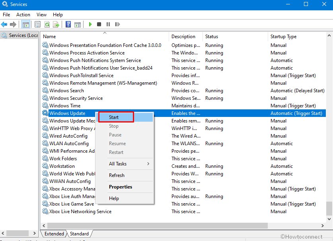Click gear icon beside Windows Search
The width and height of the screenshot is (333, 241).
45,90
